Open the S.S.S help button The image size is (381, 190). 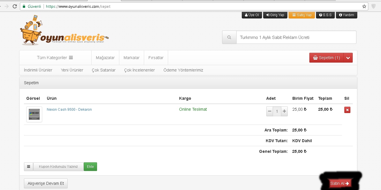click(x=326, y=15)
